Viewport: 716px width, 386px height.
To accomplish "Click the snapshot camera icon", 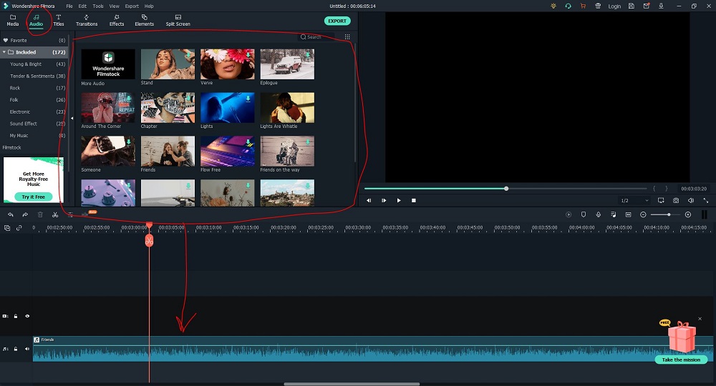I will (676, 201).
